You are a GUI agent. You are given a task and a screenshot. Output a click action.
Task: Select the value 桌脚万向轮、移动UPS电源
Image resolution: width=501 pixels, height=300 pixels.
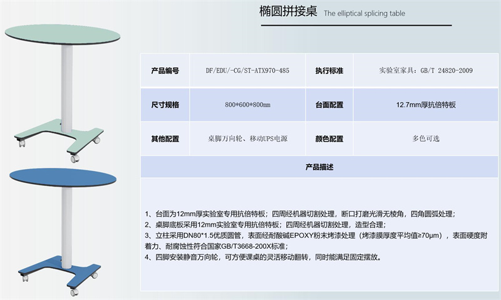pos(247,138)
